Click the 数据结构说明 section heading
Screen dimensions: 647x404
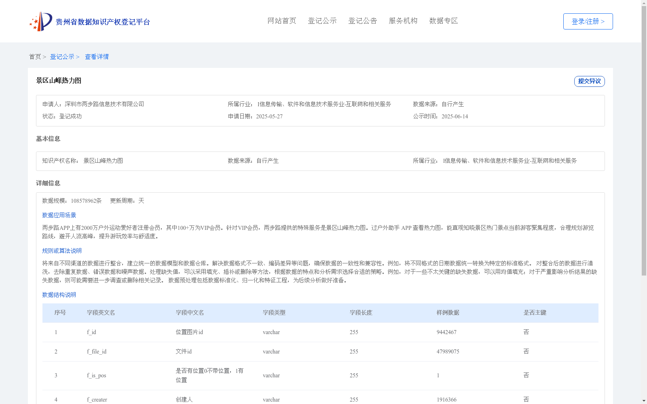coord(59,295)
